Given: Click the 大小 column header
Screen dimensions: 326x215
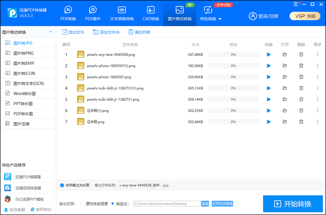Looking at the screenshot, I should click(x=195, y=44).
